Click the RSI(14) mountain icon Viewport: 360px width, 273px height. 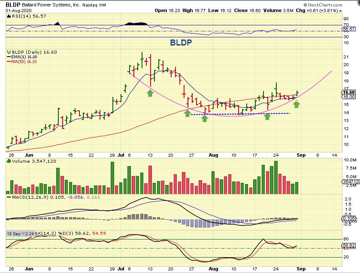click(x=9, y=16)
